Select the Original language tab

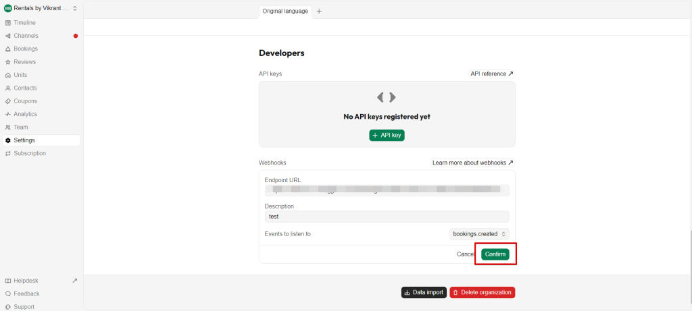285,11
